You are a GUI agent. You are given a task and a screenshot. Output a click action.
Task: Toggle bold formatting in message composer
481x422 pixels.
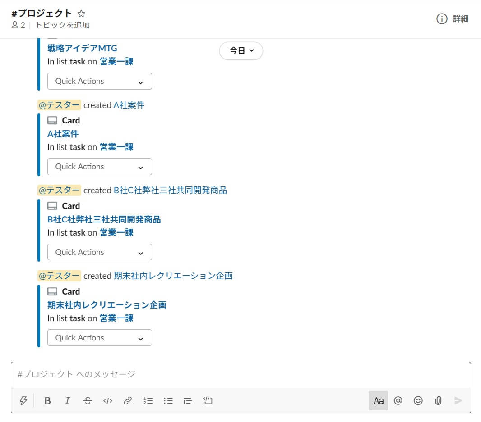(47, 400)
